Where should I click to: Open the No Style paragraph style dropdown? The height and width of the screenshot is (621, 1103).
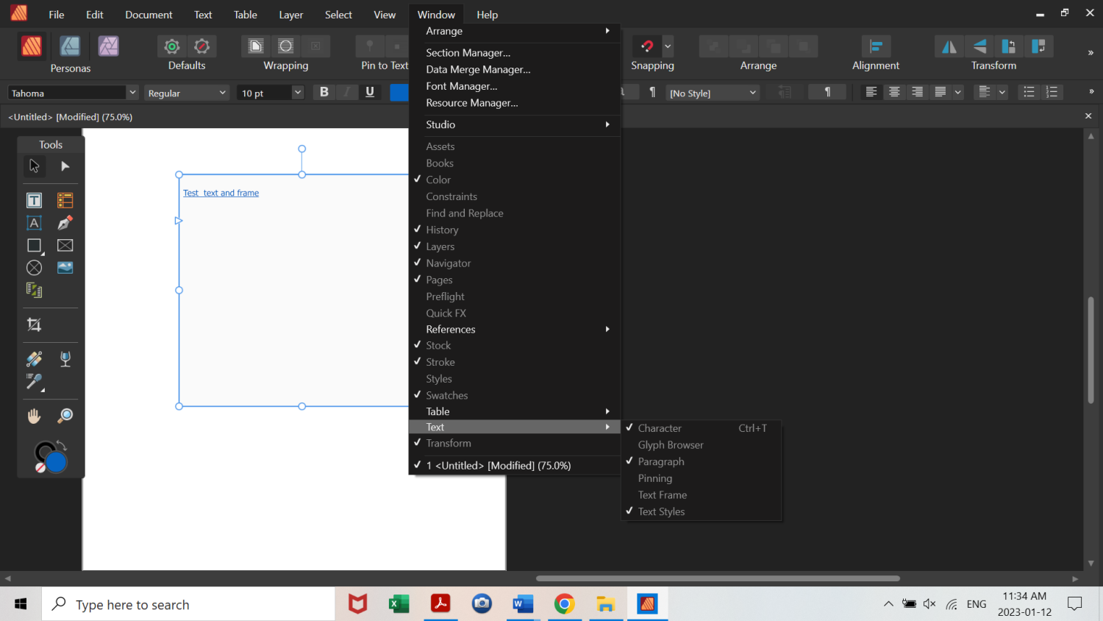click(x=752, y=93)
